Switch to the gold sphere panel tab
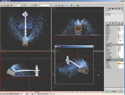 coord(109,8)
